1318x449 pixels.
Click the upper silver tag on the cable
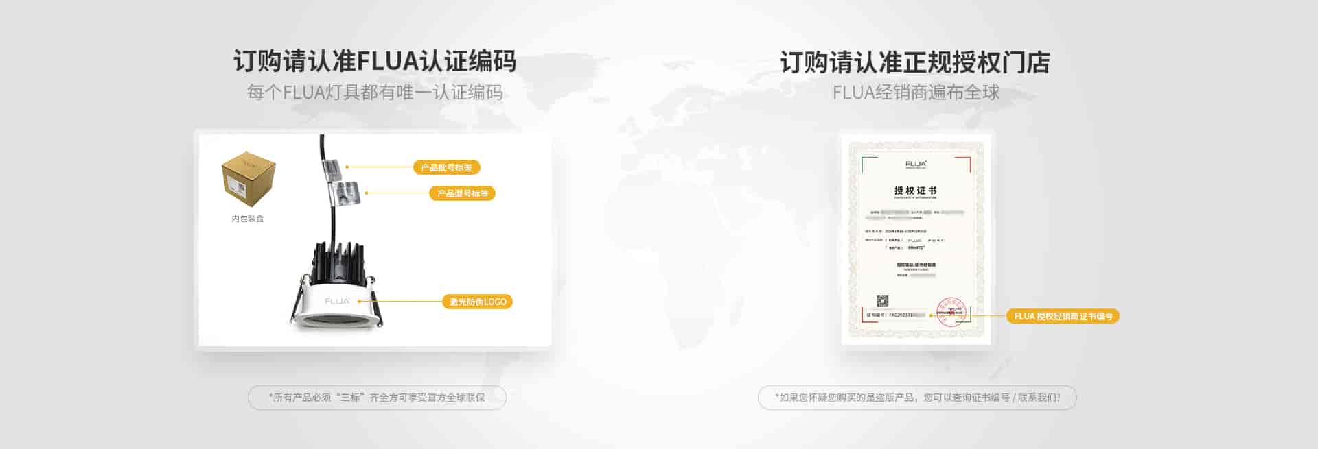(330, 167)
